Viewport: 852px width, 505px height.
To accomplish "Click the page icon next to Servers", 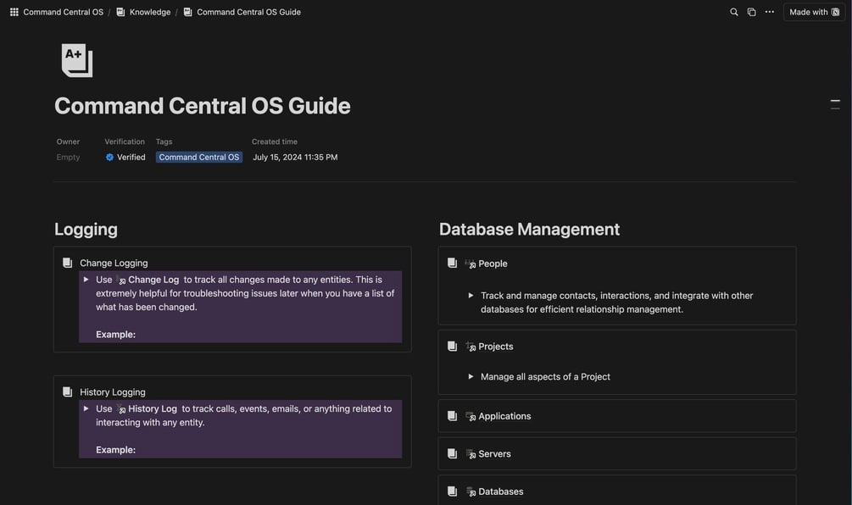I will pyautogui.click(x=452, y=453).
